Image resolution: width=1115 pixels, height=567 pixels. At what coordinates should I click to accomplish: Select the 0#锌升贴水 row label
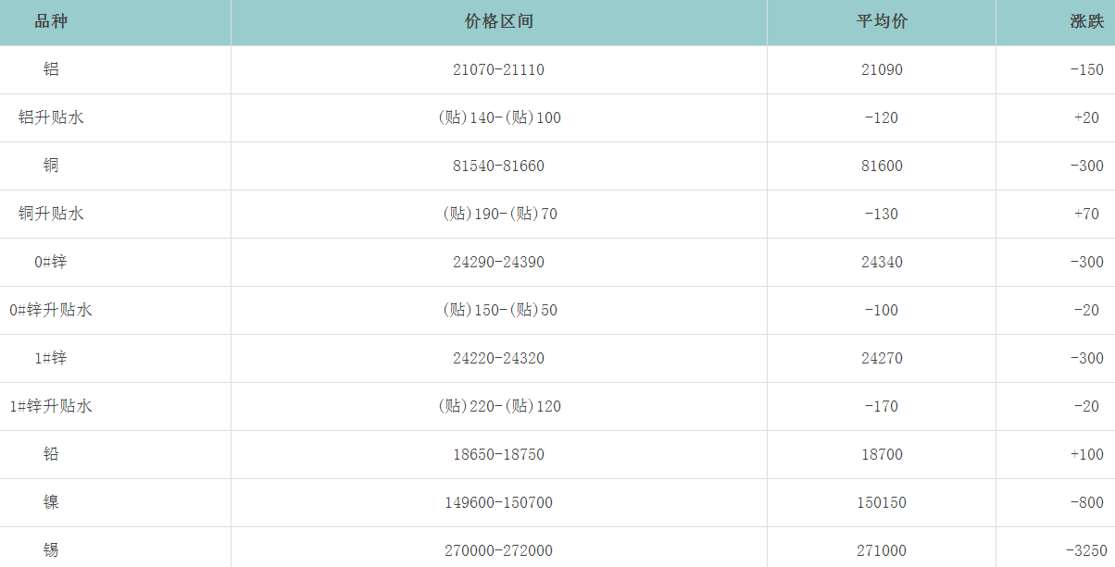51,310
